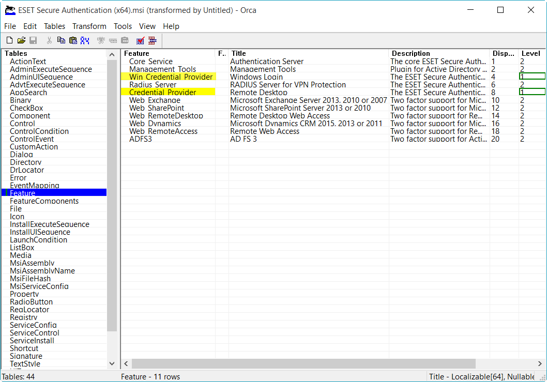Screen dimensions: 547x382
Task: Click the Description column header
Action: click(438, 53)
